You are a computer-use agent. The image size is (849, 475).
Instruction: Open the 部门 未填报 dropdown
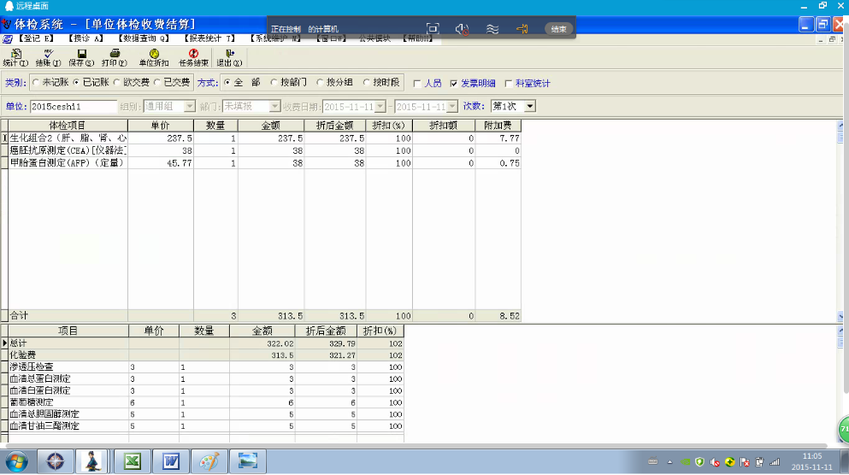click(274, 107)
